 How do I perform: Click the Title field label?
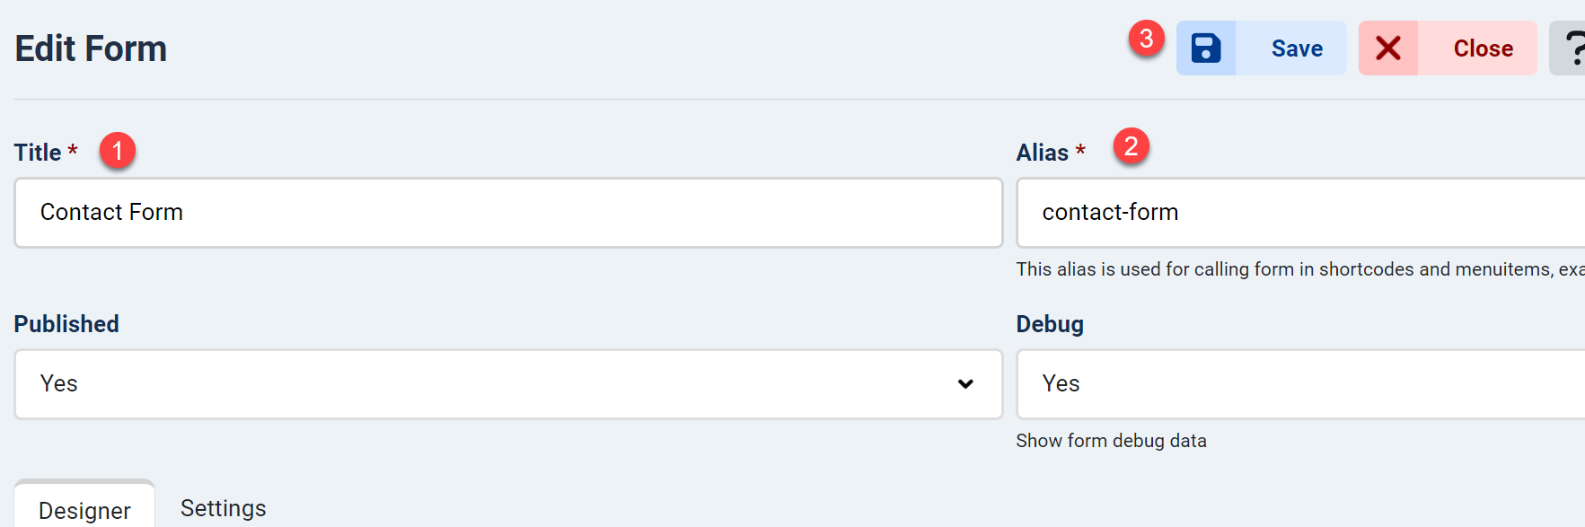(38, 153)
